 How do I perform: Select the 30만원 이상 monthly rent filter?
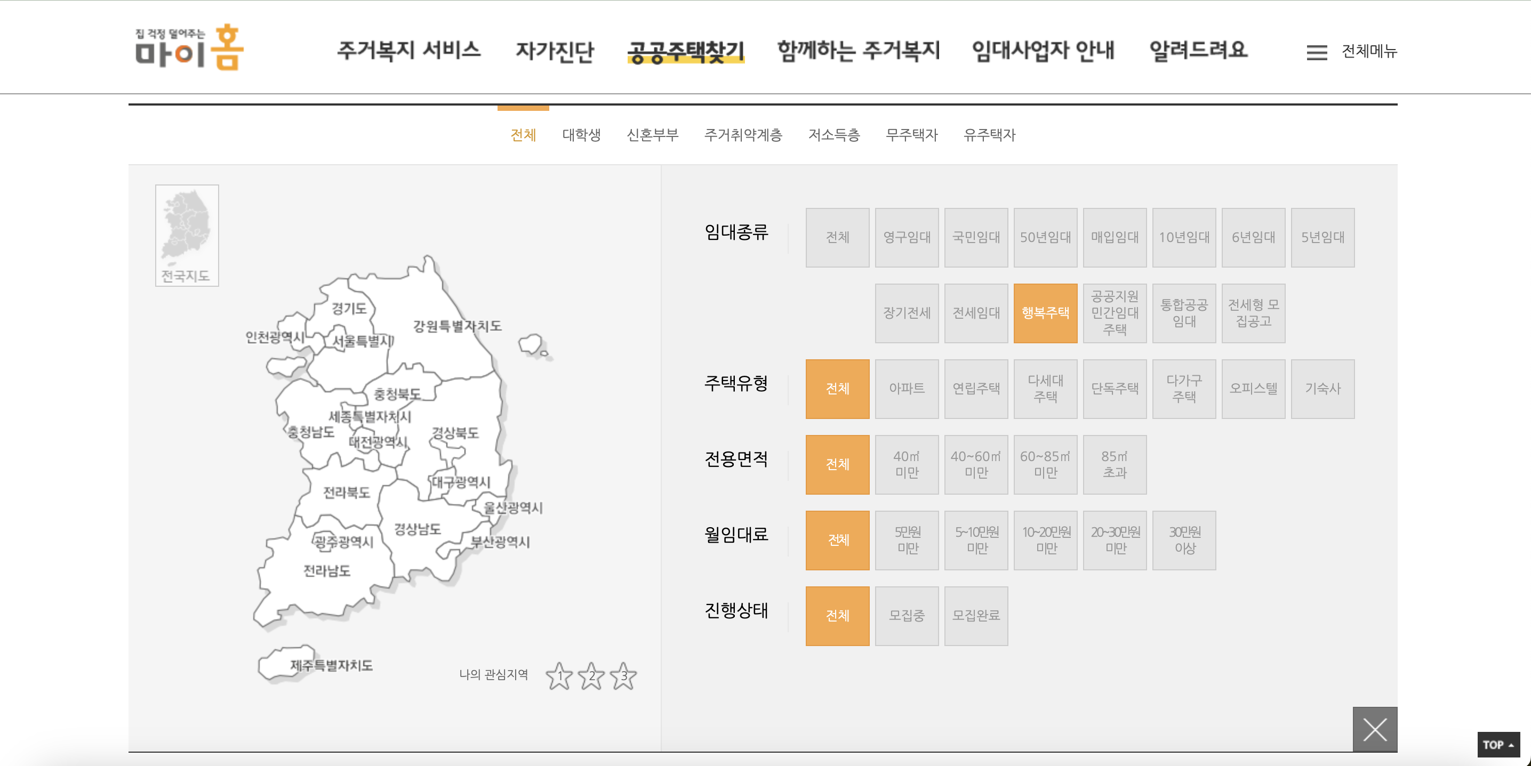(x=1184, y=539)
